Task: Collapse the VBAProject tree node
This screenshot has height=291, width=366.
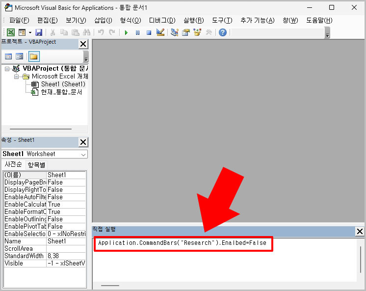Action: 7,69
